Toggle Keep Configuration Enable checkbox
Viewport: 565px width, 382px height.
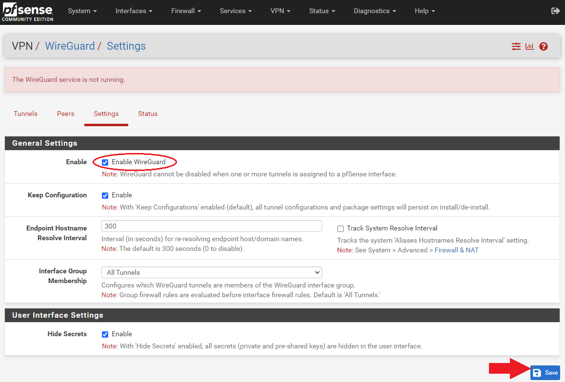(x=105, y=195)
